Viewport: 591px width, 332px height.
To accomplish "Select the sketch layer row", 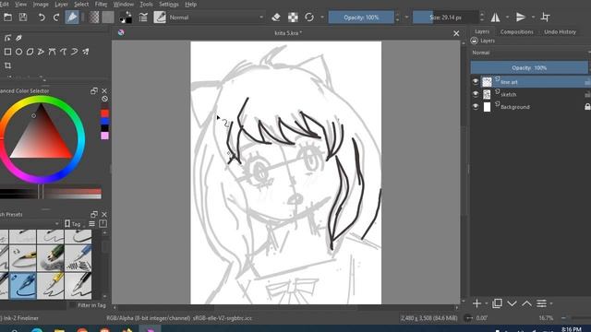I will 530,94.
